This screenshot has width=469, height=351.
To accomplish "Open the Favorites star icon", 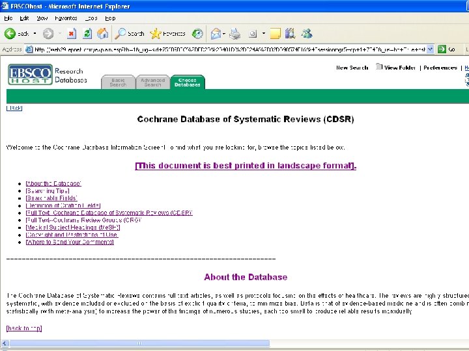I will point(156,34).
